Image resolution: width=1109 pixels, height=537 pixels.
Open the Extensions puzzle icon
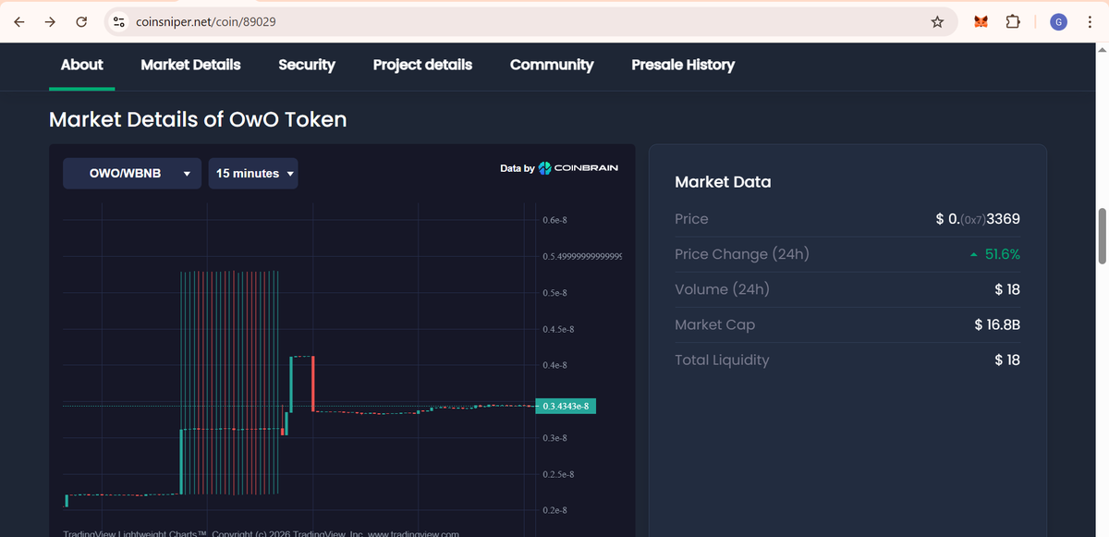point(1012,21)
